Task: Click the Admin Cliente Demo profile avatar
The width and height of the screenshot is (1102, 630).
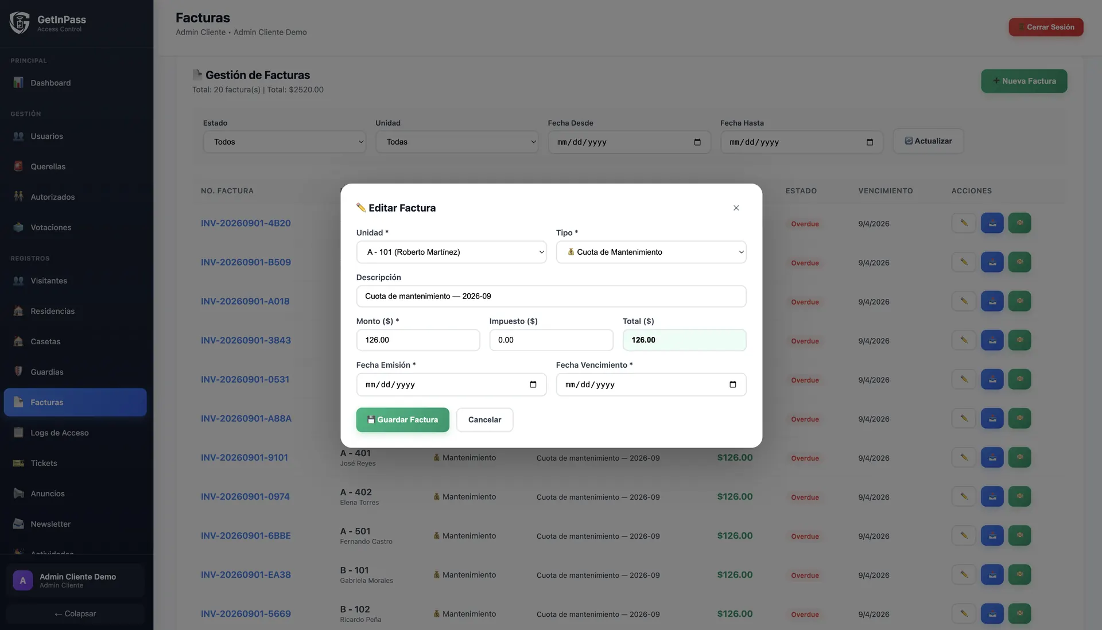Action: click(23, 580)
